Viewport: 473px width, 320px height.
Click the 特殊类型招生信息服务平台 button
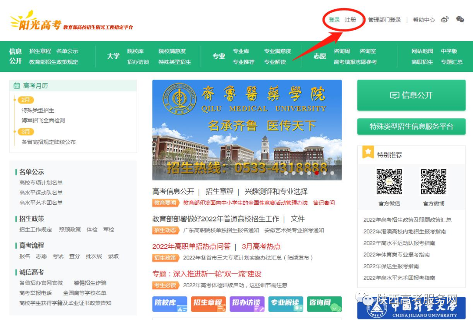click(411, 127)
